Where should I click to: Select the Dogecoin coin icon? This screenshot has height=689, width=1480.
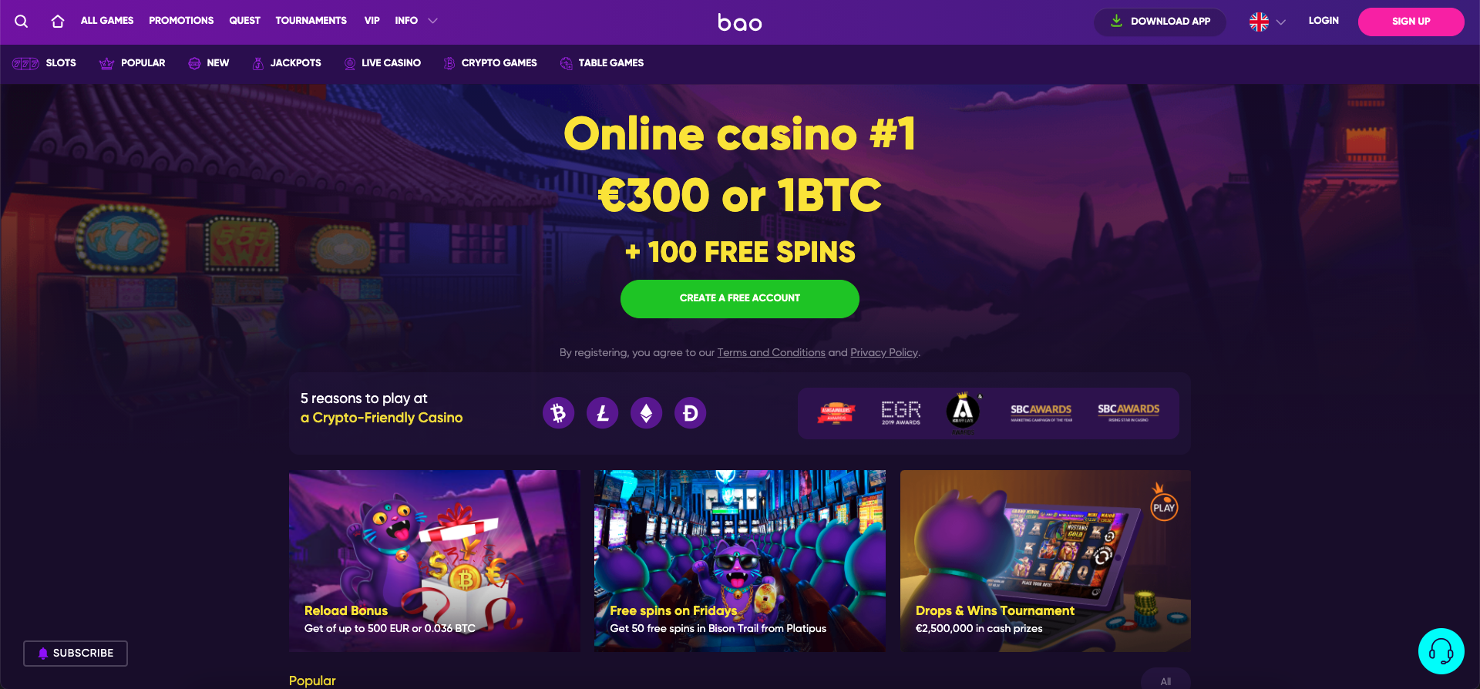(691, 414)
